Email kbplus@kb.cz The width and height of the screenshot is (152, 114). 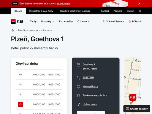90,86
